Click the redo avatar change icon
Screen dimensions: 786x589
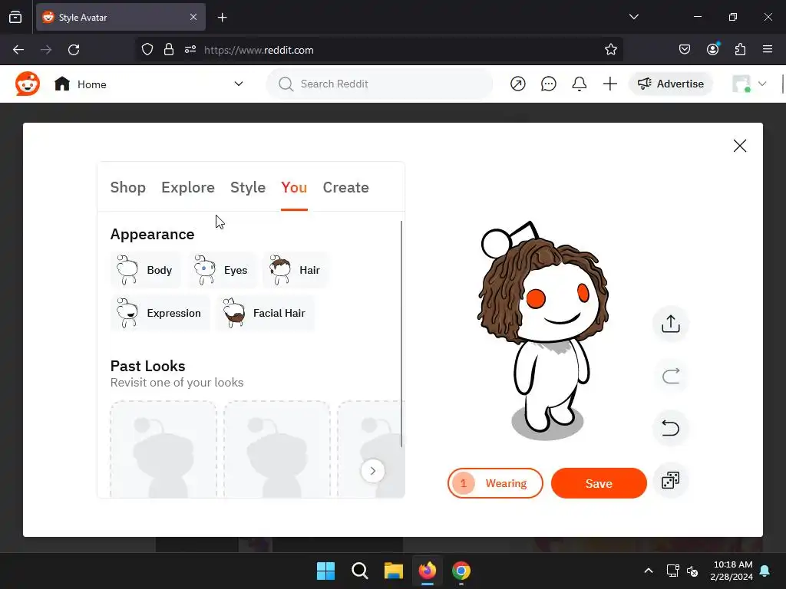(x=671, y=376)
